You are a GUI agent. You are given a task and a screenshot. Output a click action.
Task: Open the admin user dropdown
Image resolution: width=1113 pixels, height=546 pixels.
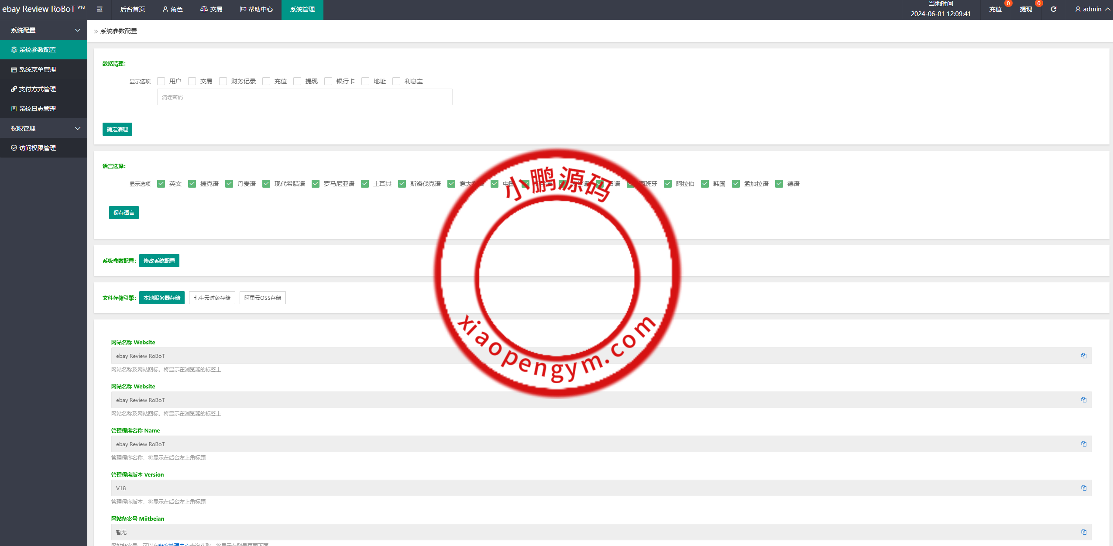[x=1092, y=9]
